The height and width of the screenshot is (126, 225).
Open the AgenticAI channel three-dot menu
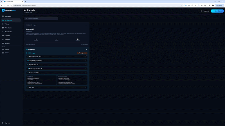click(86, 26)
